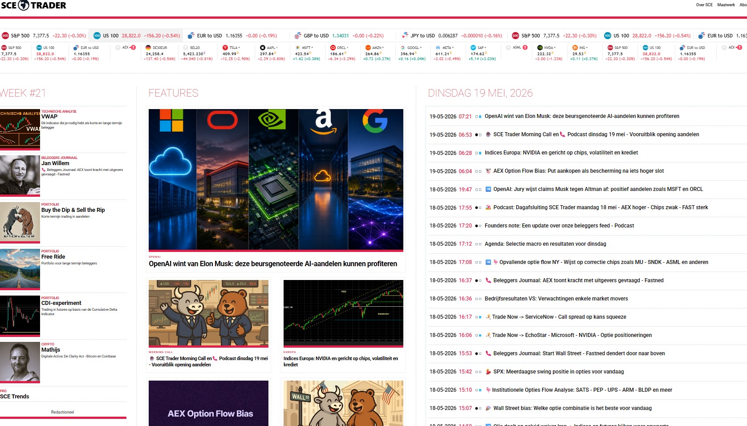Click the icon before 'Trade Now -> EchoStar'
Viewport: 747px width, 426px height.
[x=488, y=335]
